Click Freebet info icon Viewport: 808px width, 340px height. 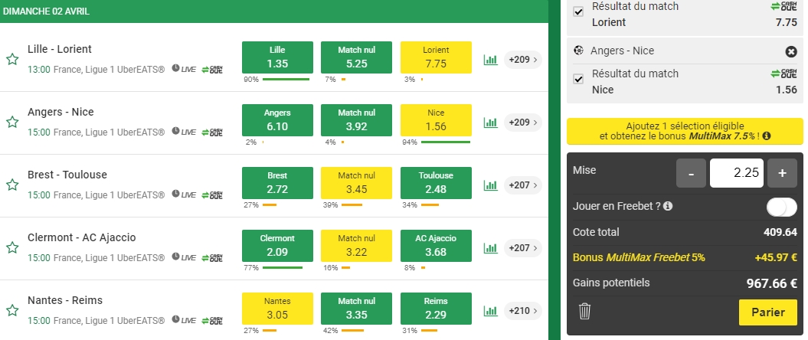point(668,206)
